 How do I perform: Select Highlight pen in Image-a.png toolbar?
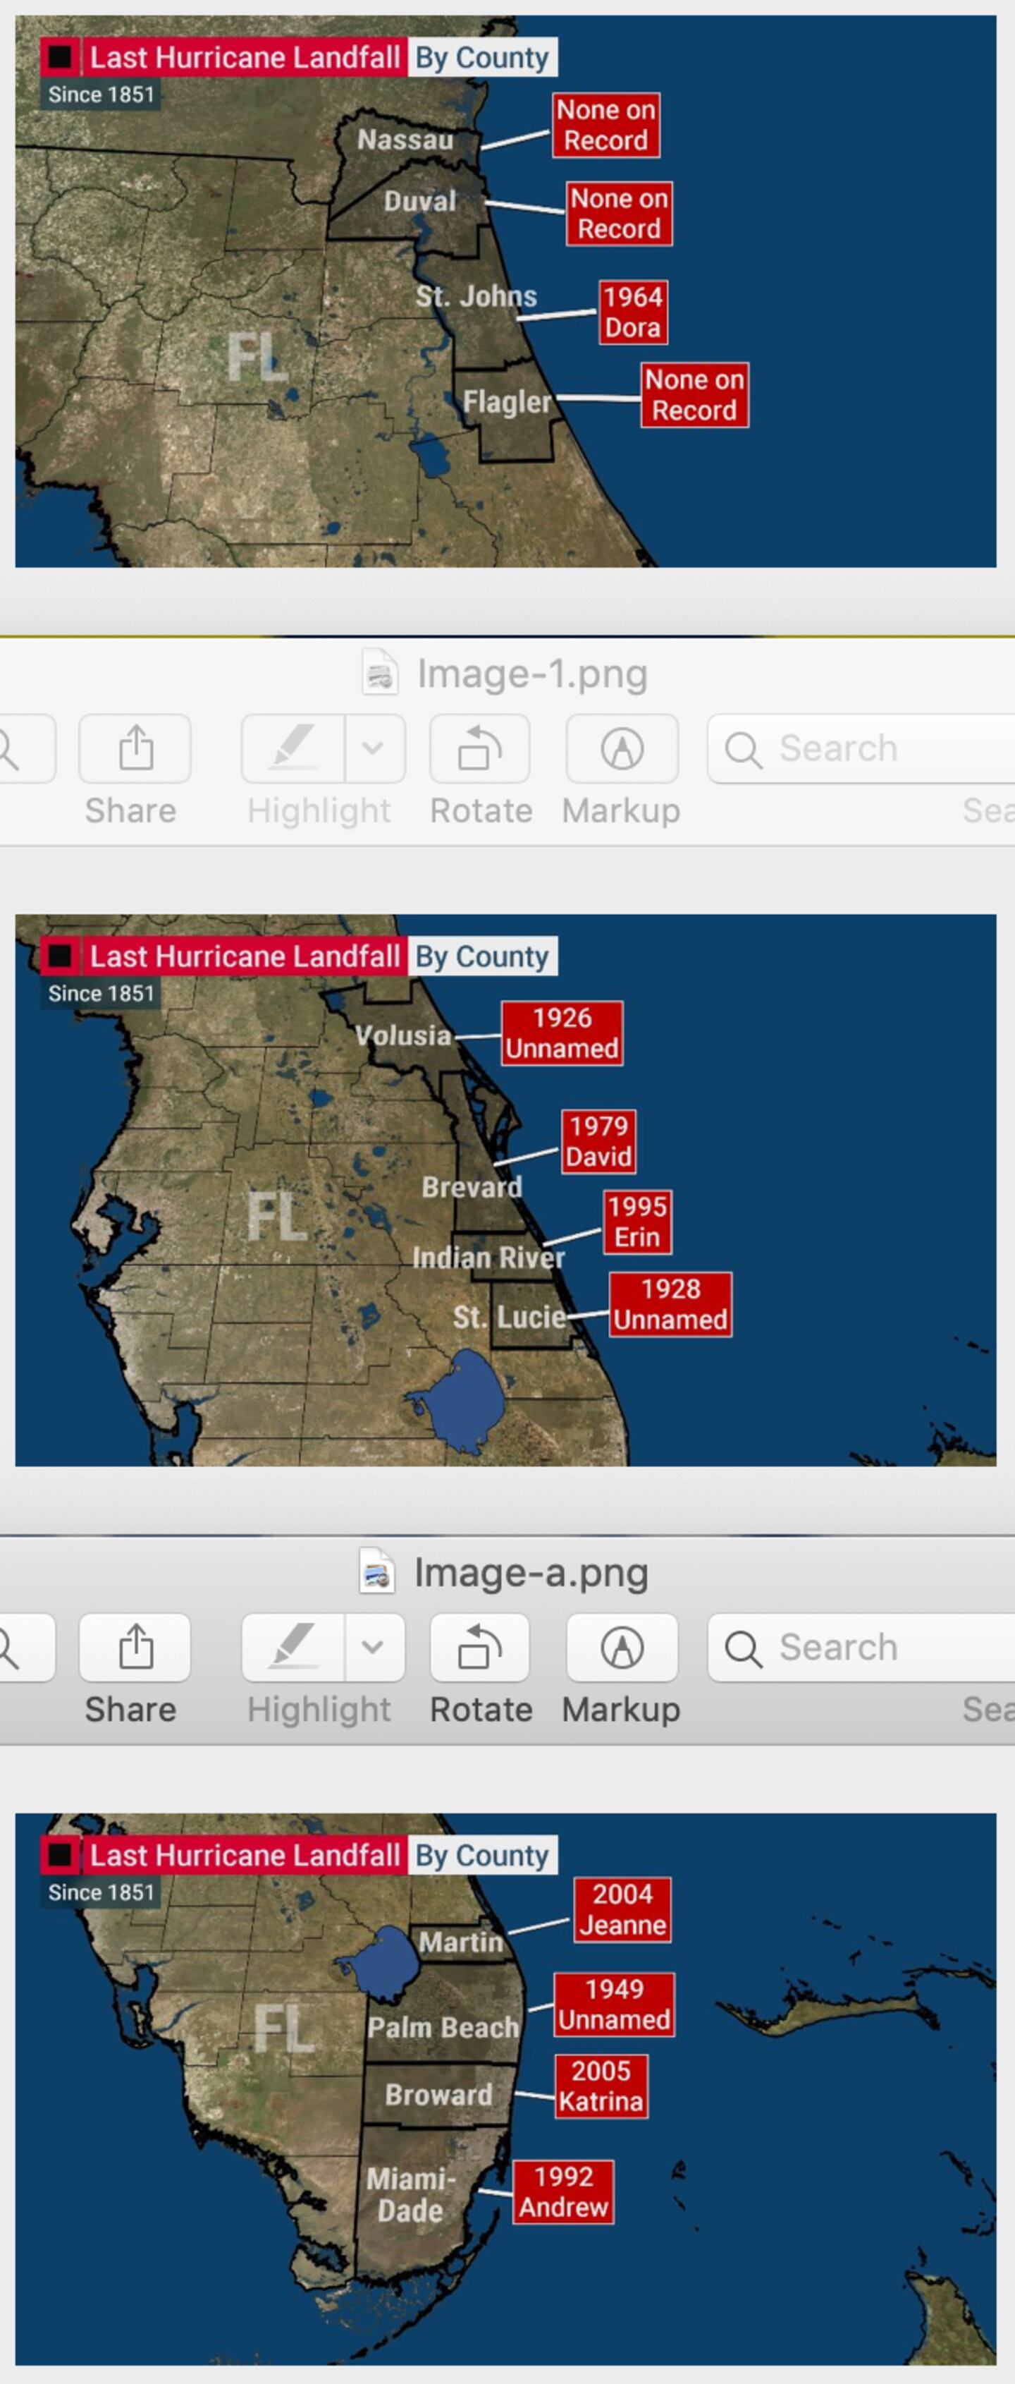click(x=293, y=1646)
